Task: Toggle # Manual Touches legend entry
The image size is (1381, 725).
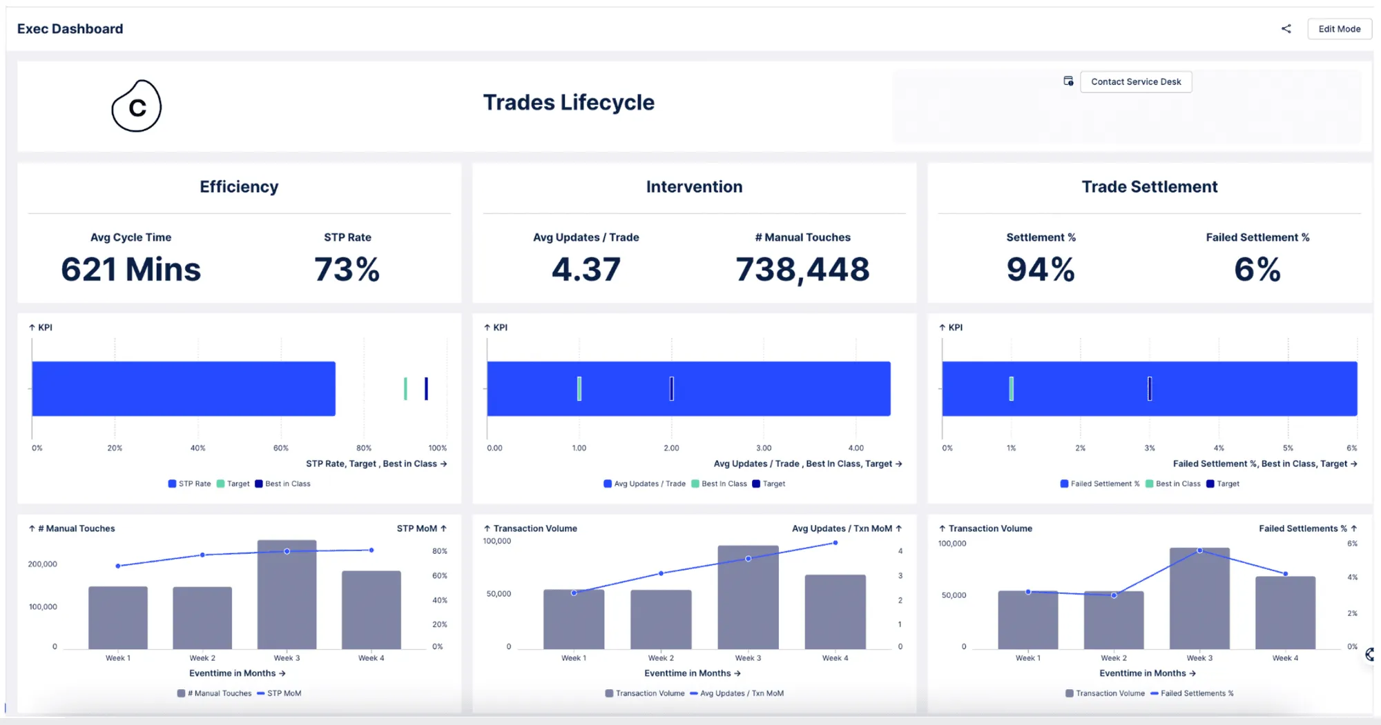Action: tap(214, 693)
